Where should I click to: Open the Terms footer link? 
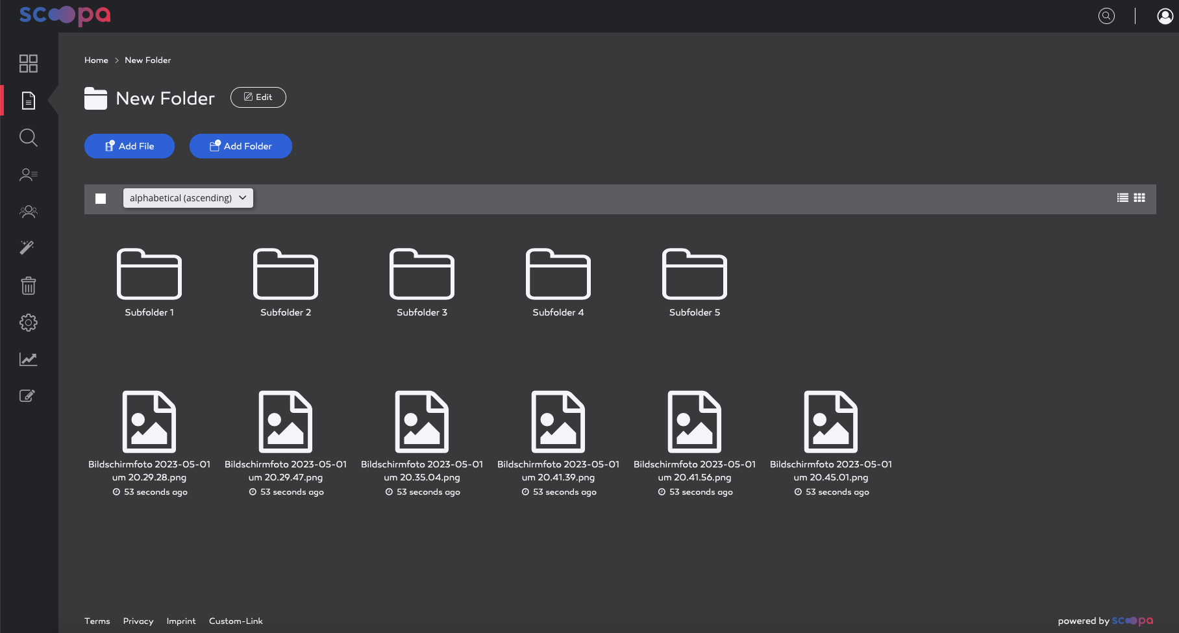click(97, 621)
